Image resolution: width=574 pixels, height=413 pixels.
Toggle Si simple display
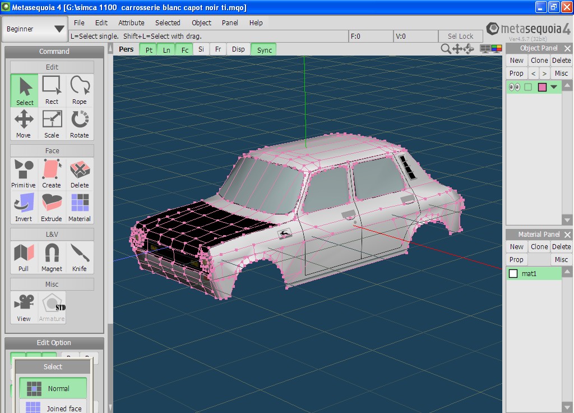point(201,49)
